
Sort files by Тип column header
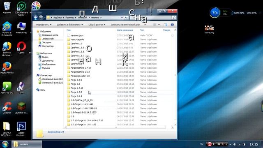point(142,30)
